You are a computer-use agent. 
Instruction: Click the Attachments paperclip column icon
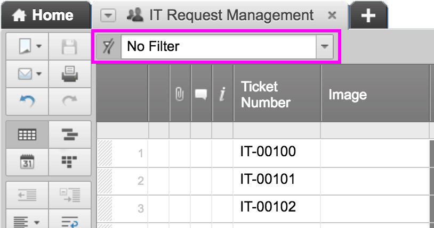180,95
